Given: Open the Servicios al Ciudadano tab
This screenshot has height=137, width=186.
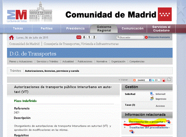Looking at the screenshot, I should coord(161,29).
